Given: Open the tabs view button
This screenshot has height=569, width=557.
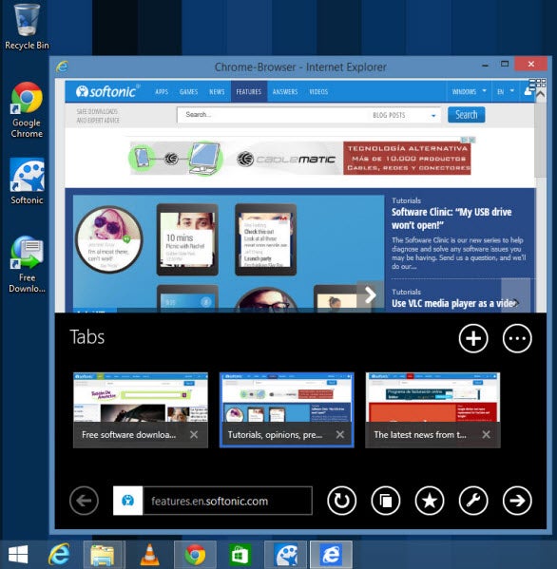Looking at the screenshot, I should pos(386,501).
